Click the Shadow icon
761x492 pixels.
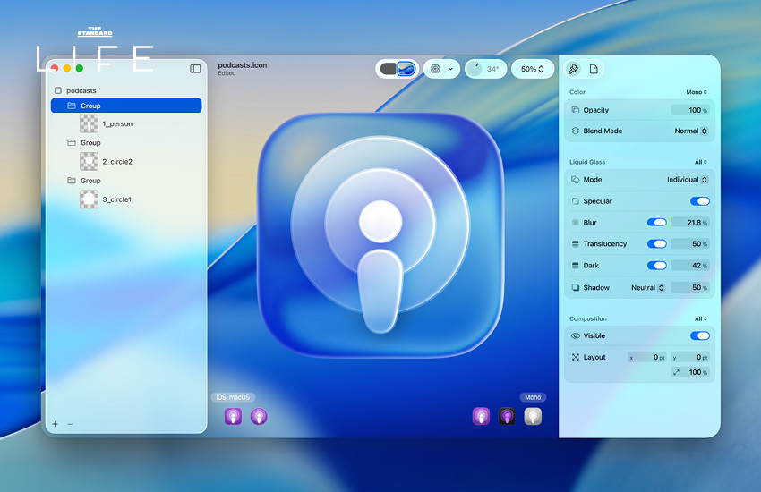pyautogui.click(x=575, y=287)
